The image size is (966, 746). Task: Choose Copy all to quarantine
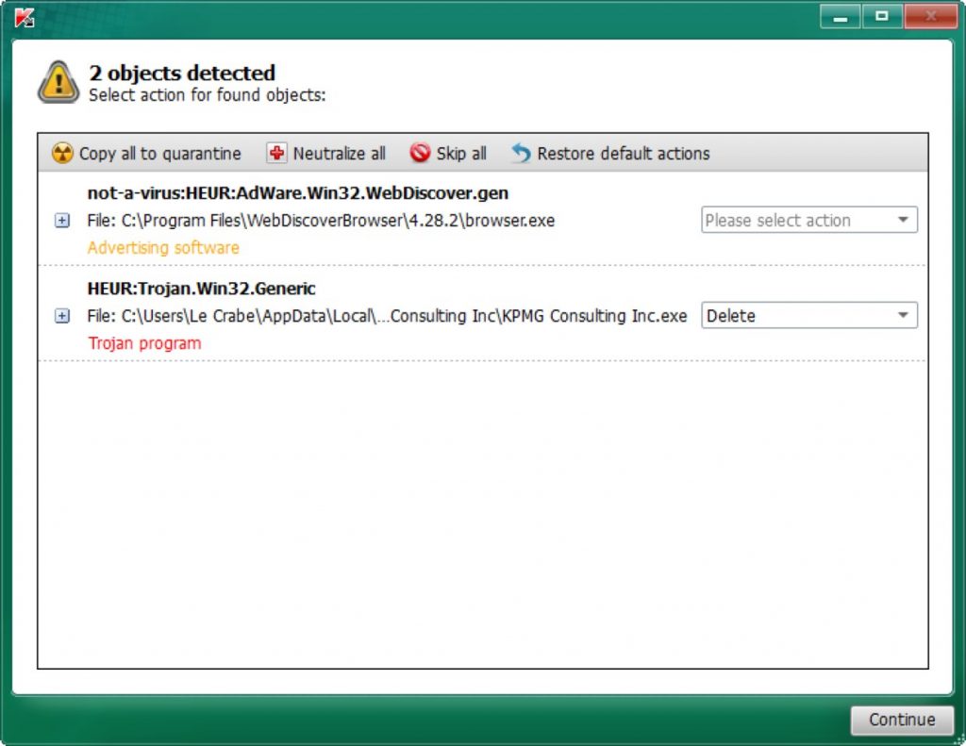pos(146,153)
